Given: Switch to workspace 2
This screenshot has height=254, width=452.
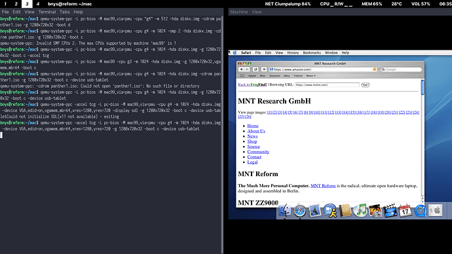Looking at the screenshot, I should pyautogui.click(x=16, y=4).
